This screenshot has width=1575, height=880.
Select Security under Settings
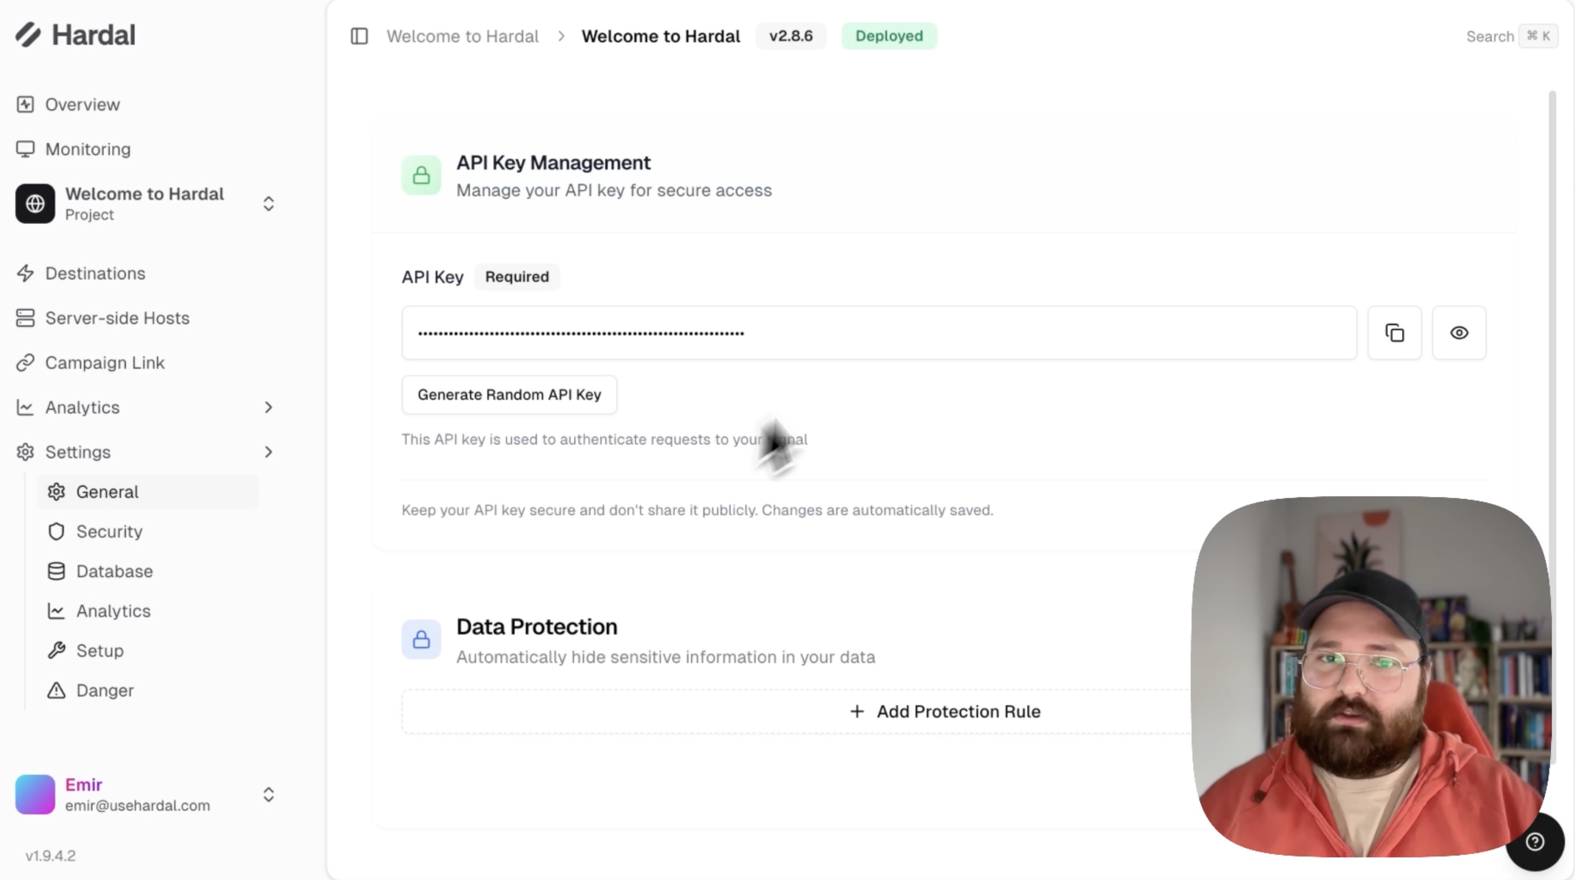(109, 532)
